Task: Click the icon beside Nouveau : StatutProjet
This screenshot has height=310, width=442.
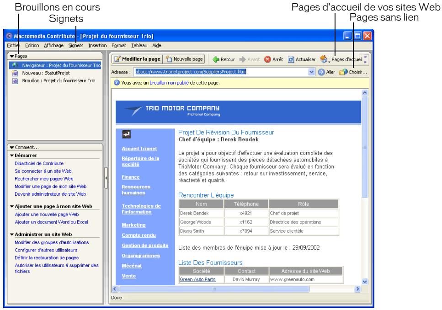Action: pos(15,73)
